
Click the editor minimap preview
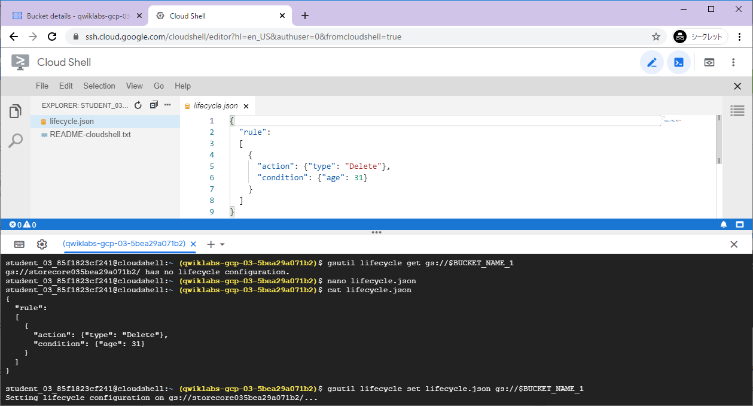[x=672, y=120]
